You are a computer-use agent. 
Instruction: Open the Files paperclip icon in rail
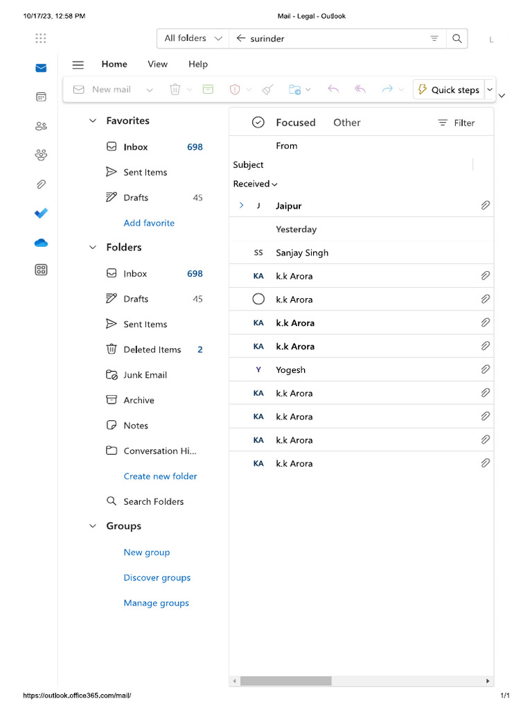coord(41,184)
